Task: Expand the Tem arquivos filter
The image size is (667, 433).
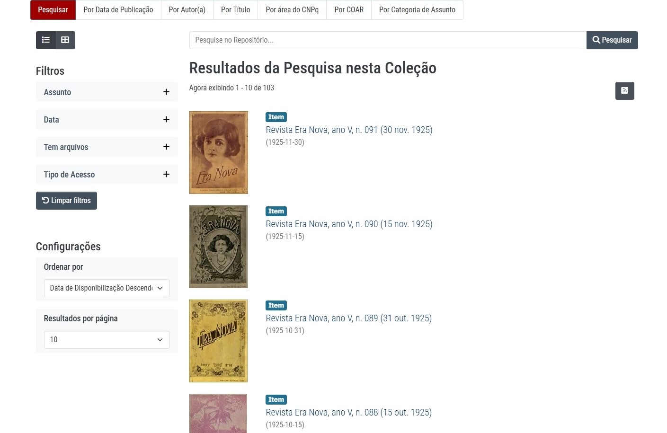Action: (x=166, y=147)
